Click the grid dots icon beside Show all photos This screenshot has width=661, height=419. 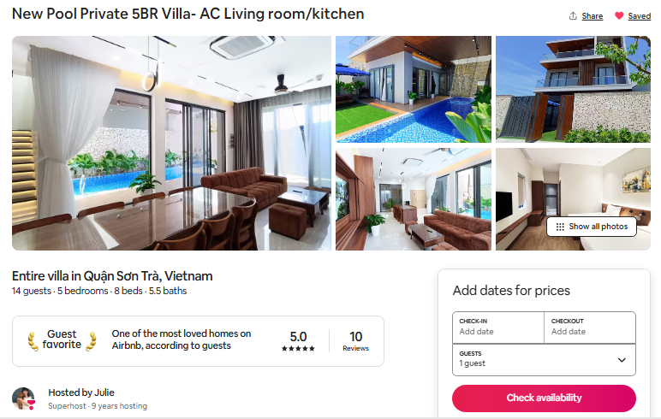pyautogui.click(x=560, y=227)
